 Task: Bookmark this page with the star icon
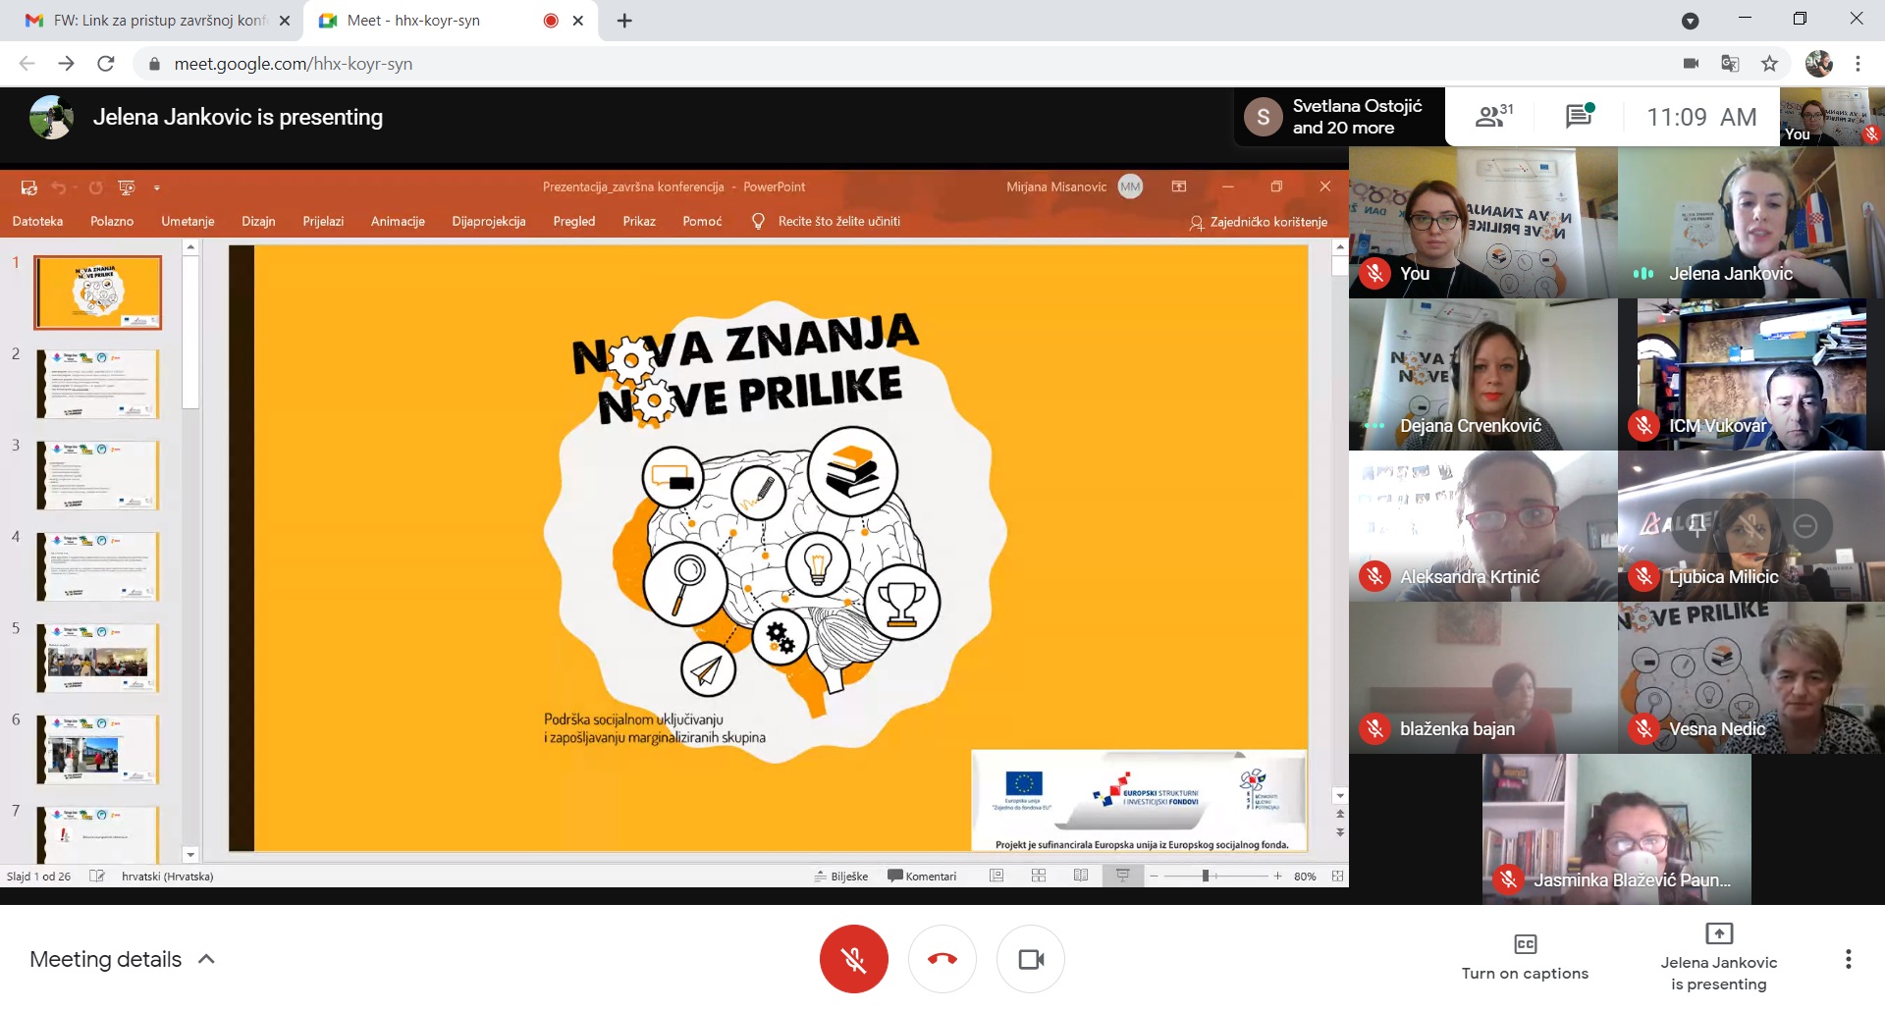(1769, 64)
